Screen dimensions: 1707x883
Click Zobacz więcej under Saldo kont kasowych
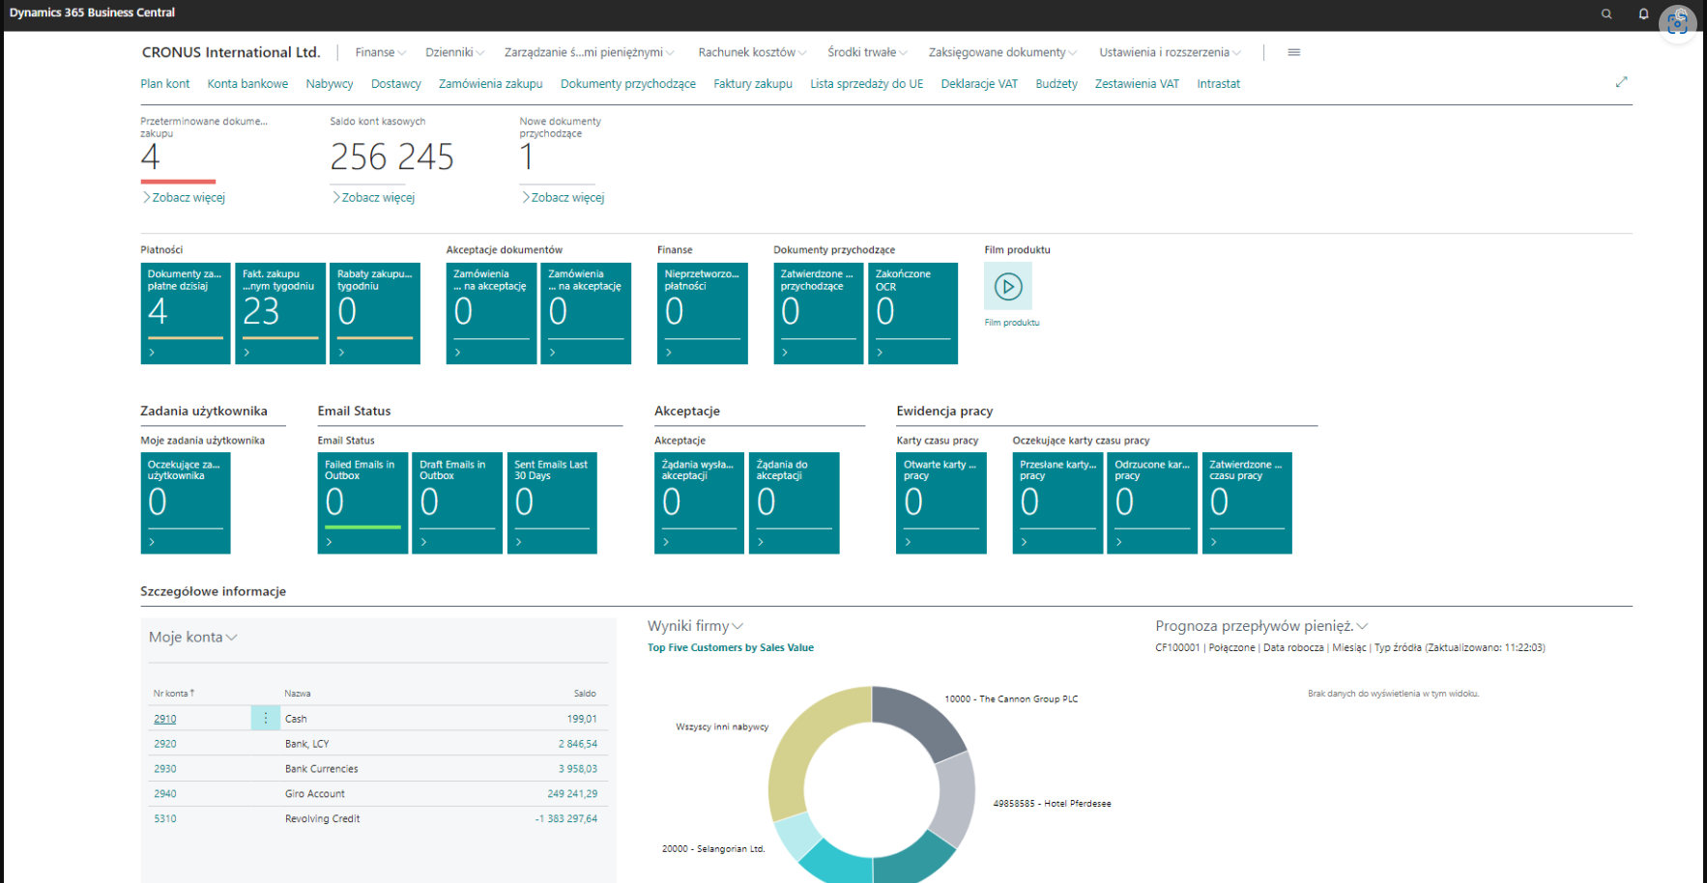pyautogui.click(x=373, y=197)
